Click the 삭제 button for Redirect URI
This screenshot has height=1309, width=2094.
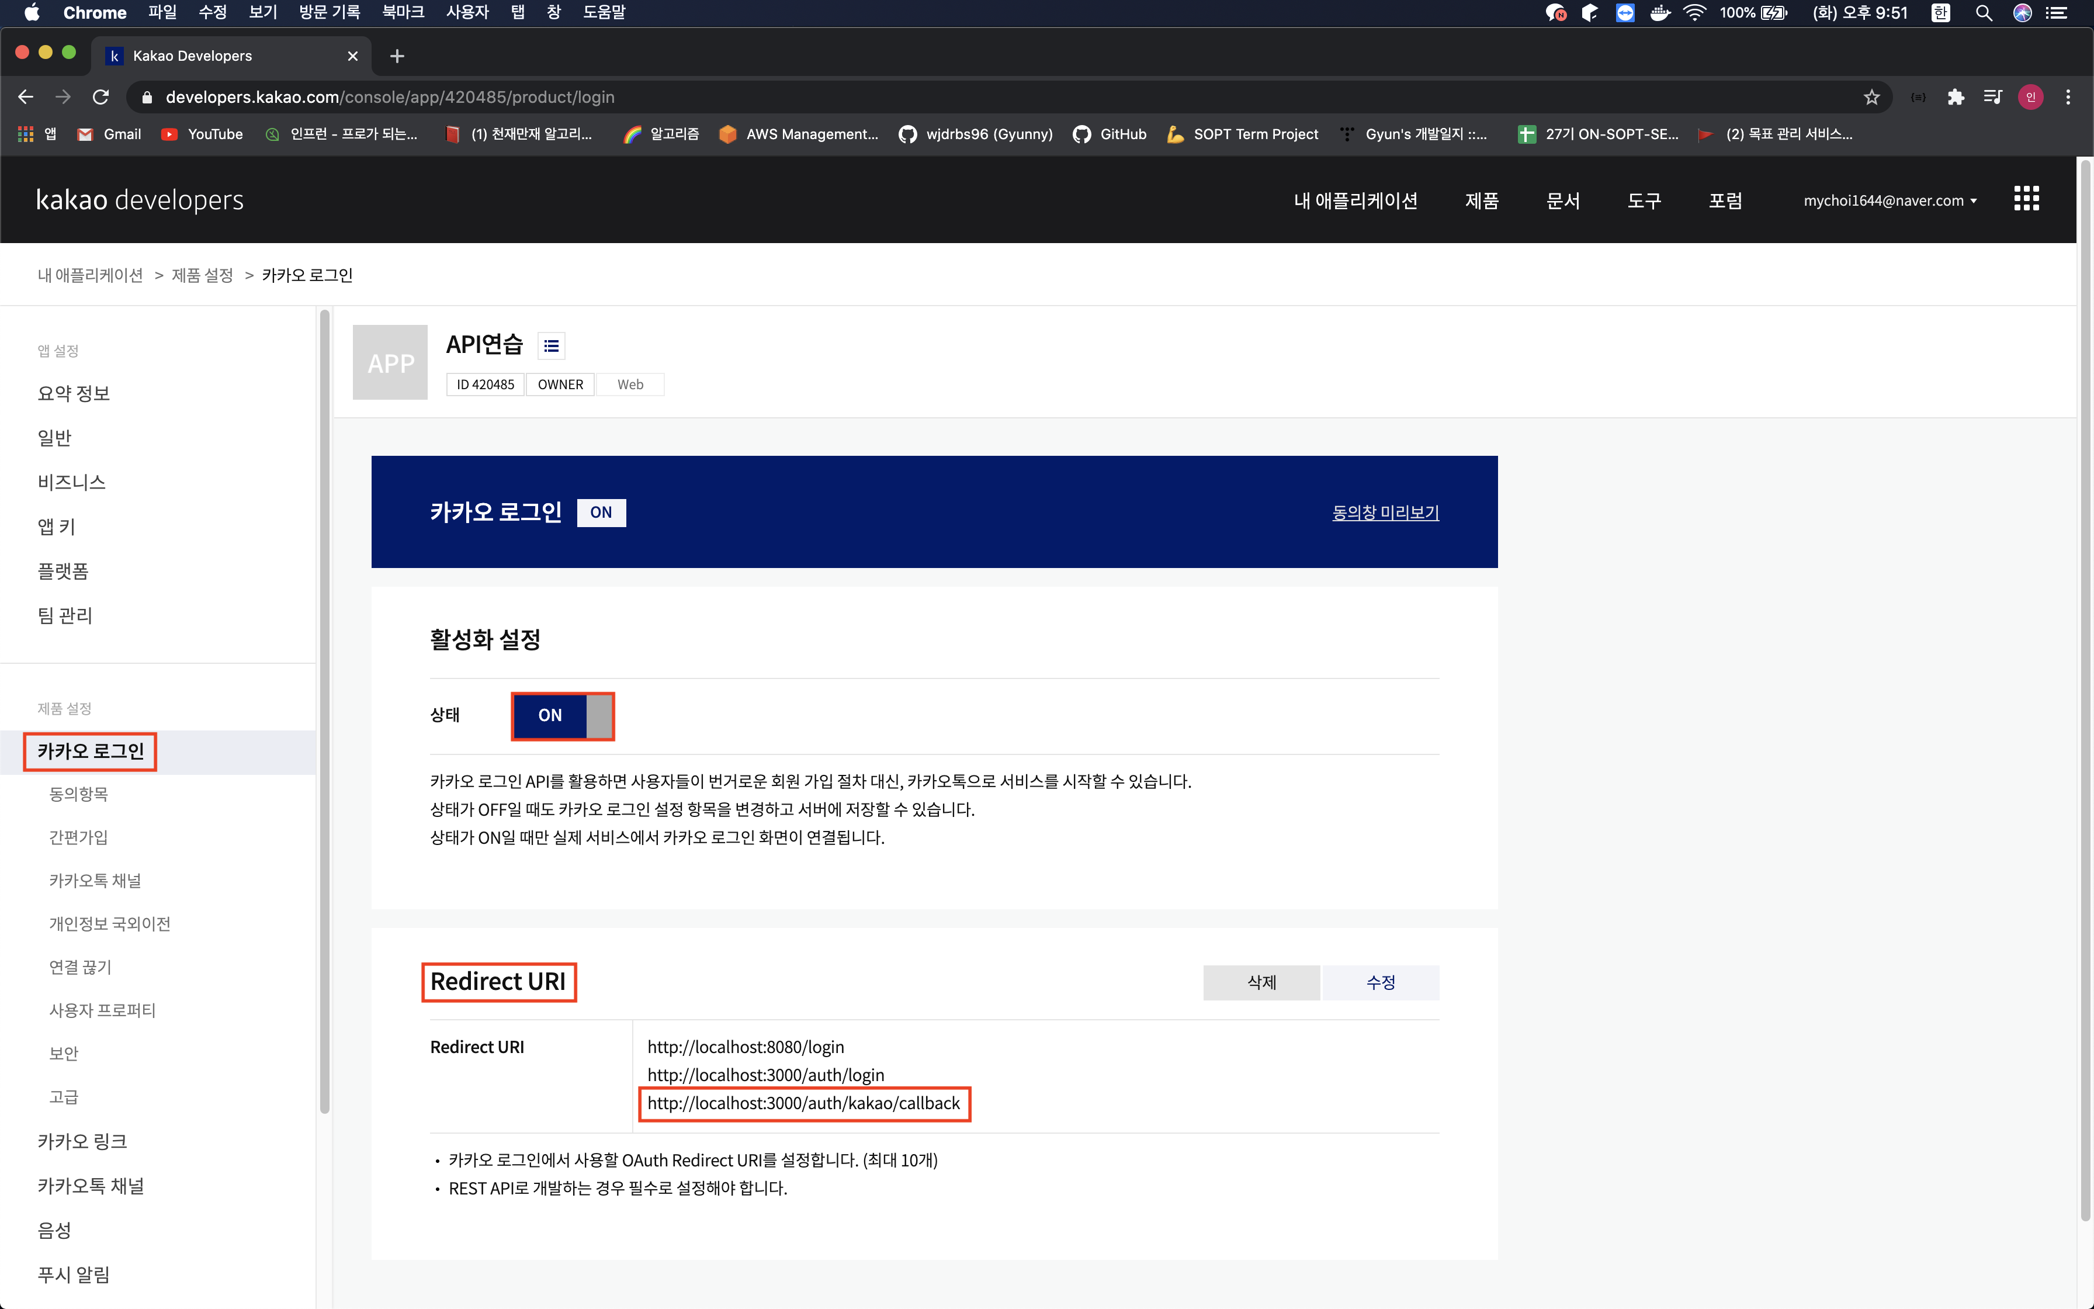click(1261, 982)
